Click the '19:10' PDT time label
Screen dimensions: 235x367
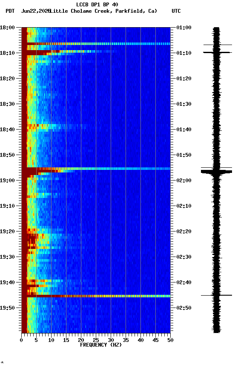(7, 206)
